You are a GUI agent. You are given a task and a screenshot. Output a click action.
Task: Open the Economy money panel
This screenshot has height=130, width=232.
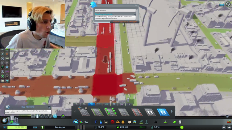175,122
